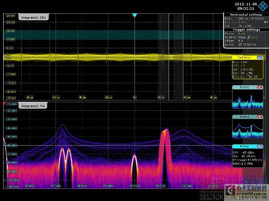The width and height of the screenshot is (269, 201).
Task: Click Scl: 5 mV/div in Ch1Wfm1 label
Action: tap(243, 69)
